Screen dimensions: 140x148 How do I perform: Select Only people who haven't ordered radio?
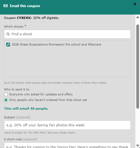click(x=6, y=100)
